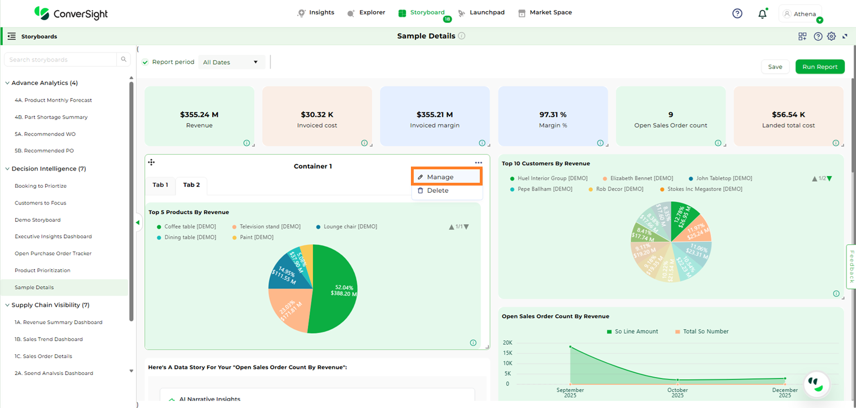Click the Save button
The height and width of the screenshot is (408, 856).
(775, 67)
